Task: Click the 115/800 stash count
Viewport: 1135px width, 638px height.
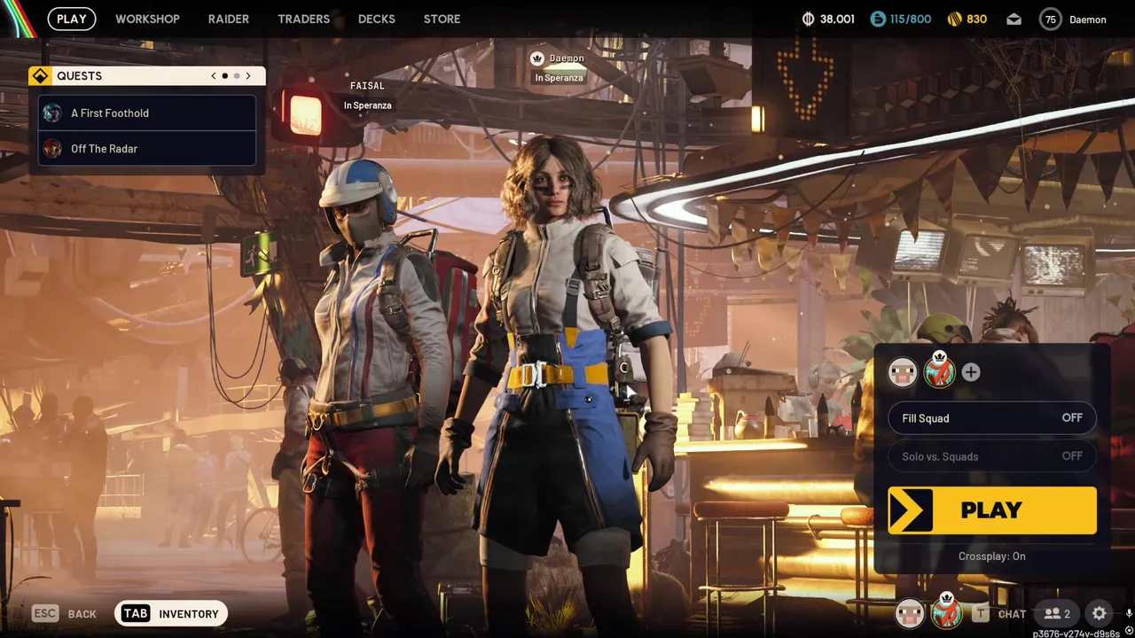Action: [x=911, y=19]
